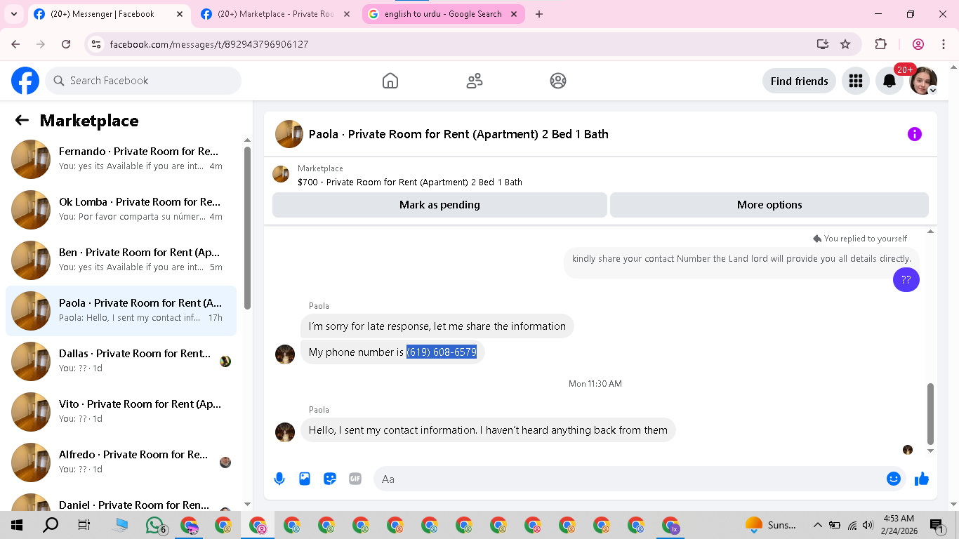
Task: Click the $700 Private Room listing title
Action: pos(410,182)
